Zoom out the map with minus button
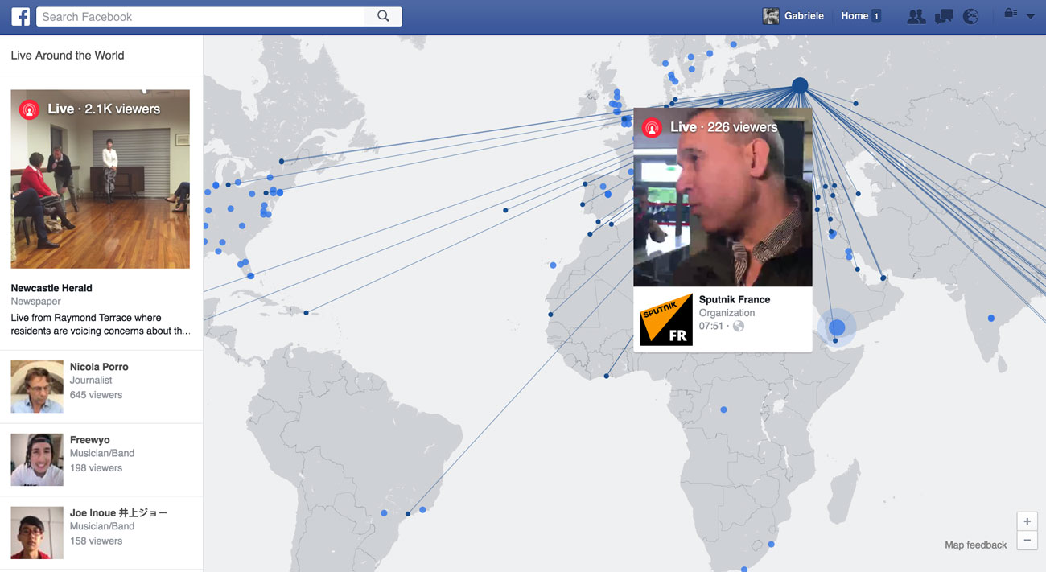 1027,541
